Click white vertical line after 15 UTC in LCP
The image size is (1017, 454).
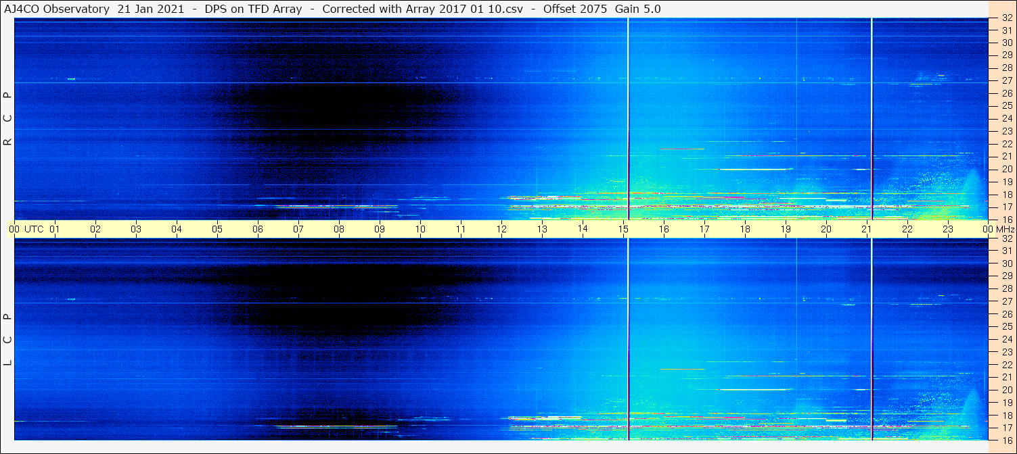pyautogui.click(x=629, y=339)
